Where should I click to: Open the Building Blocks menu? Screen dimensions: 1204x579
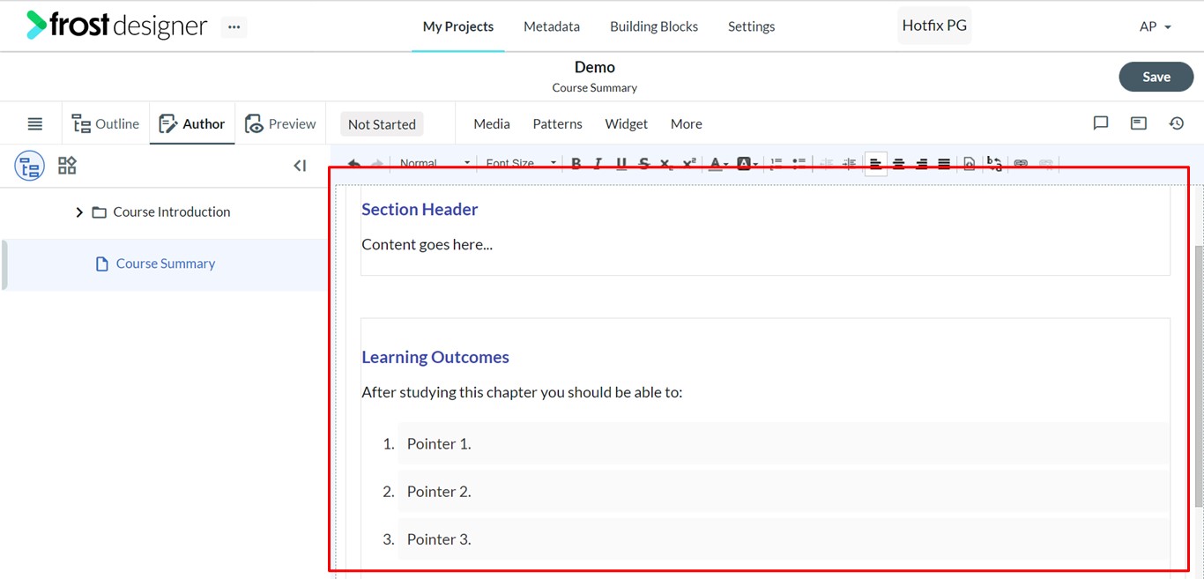654,26
